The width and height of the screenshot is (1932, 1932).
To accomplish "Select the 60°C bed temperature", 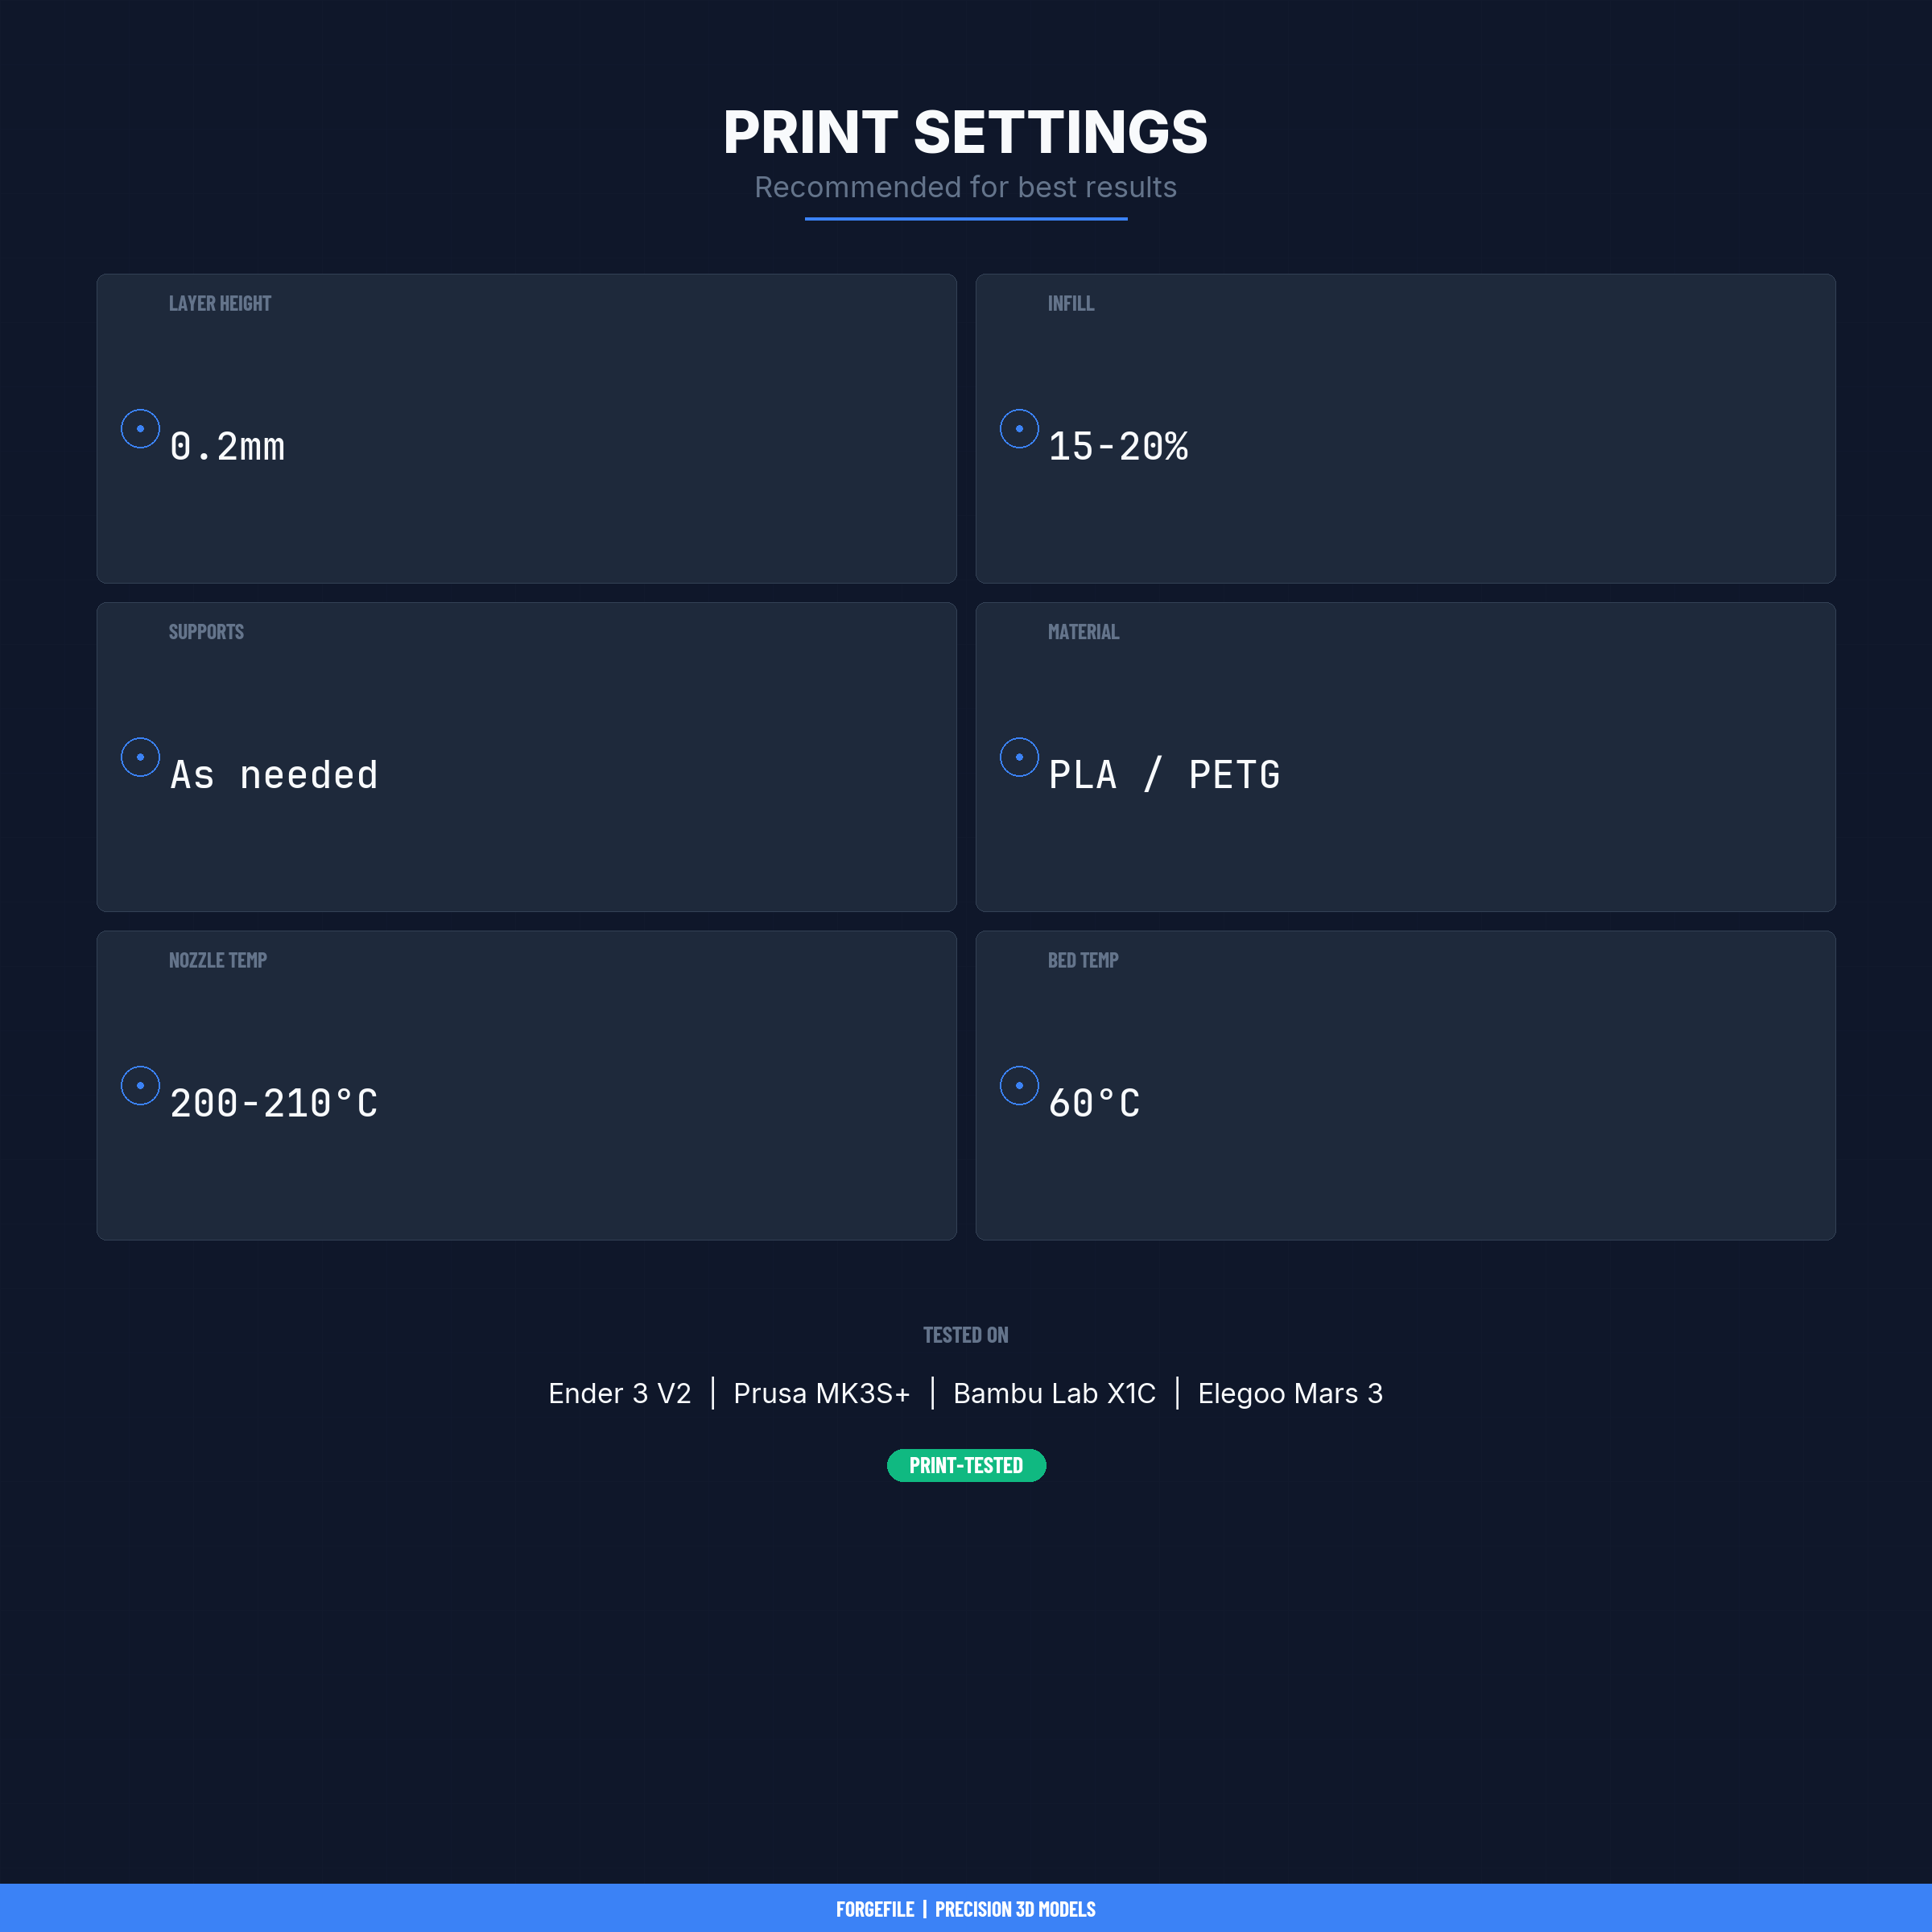I will (x=1094, y=1104).
